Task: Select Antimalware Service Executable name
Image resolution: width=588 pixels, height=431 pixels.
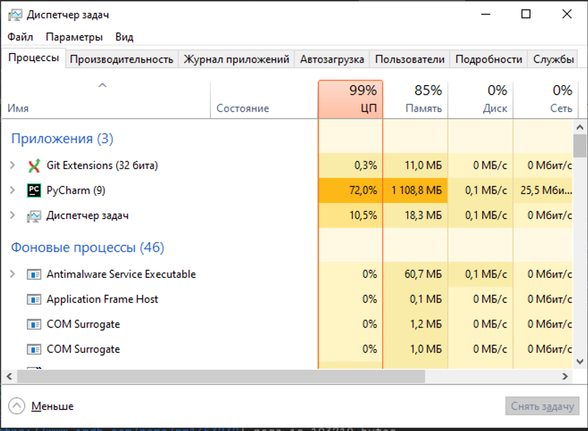Action: coord(121,274)
